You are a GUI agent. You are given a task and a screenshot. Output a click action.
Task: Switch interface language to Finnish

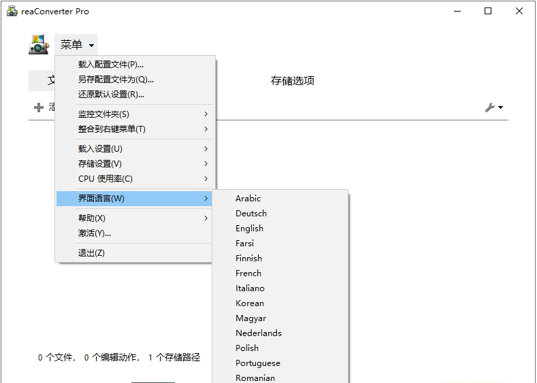point(280,259)
